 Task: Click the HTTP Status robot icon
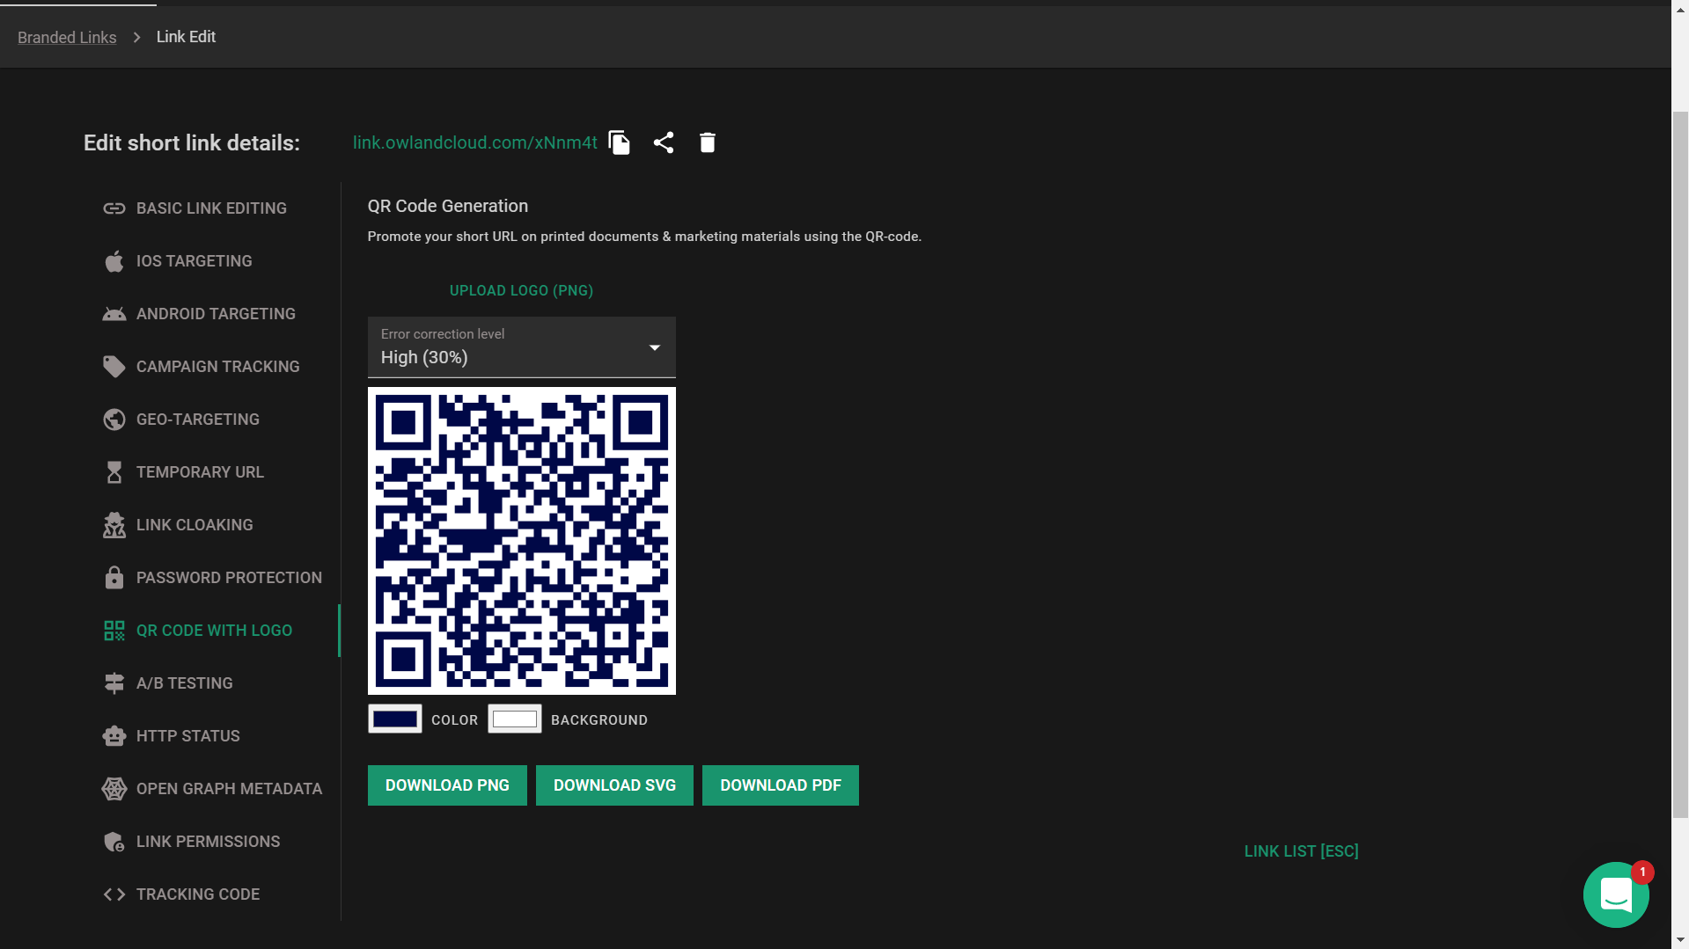coord(114,736)
